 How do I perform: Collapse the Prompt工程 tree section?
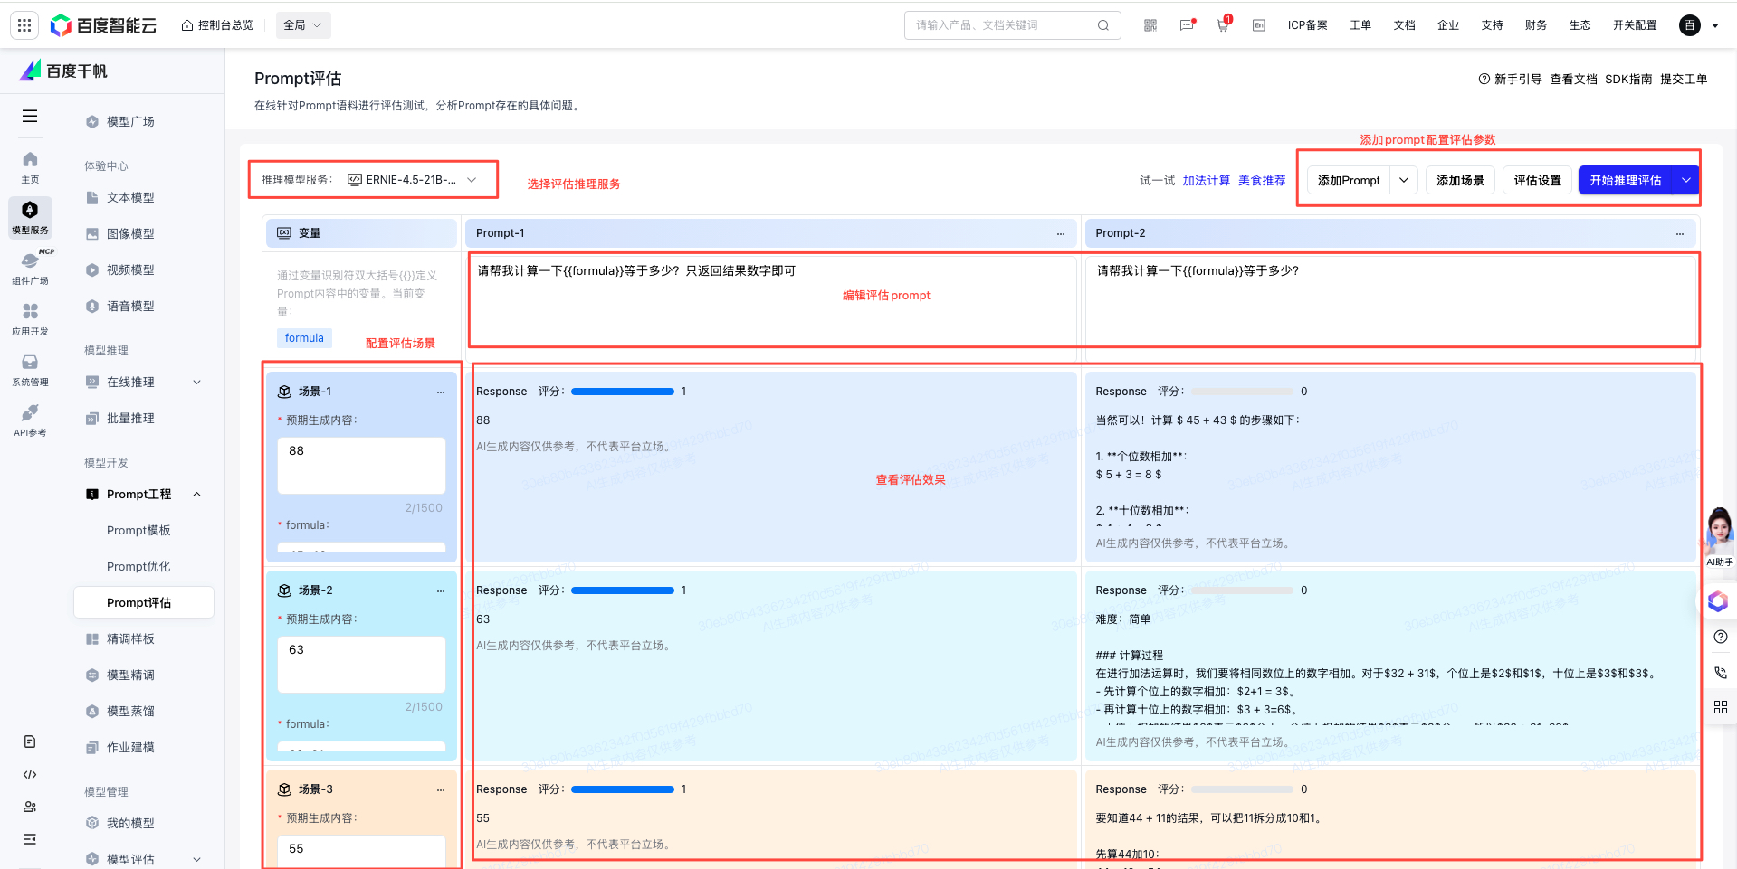coord(196,495)
